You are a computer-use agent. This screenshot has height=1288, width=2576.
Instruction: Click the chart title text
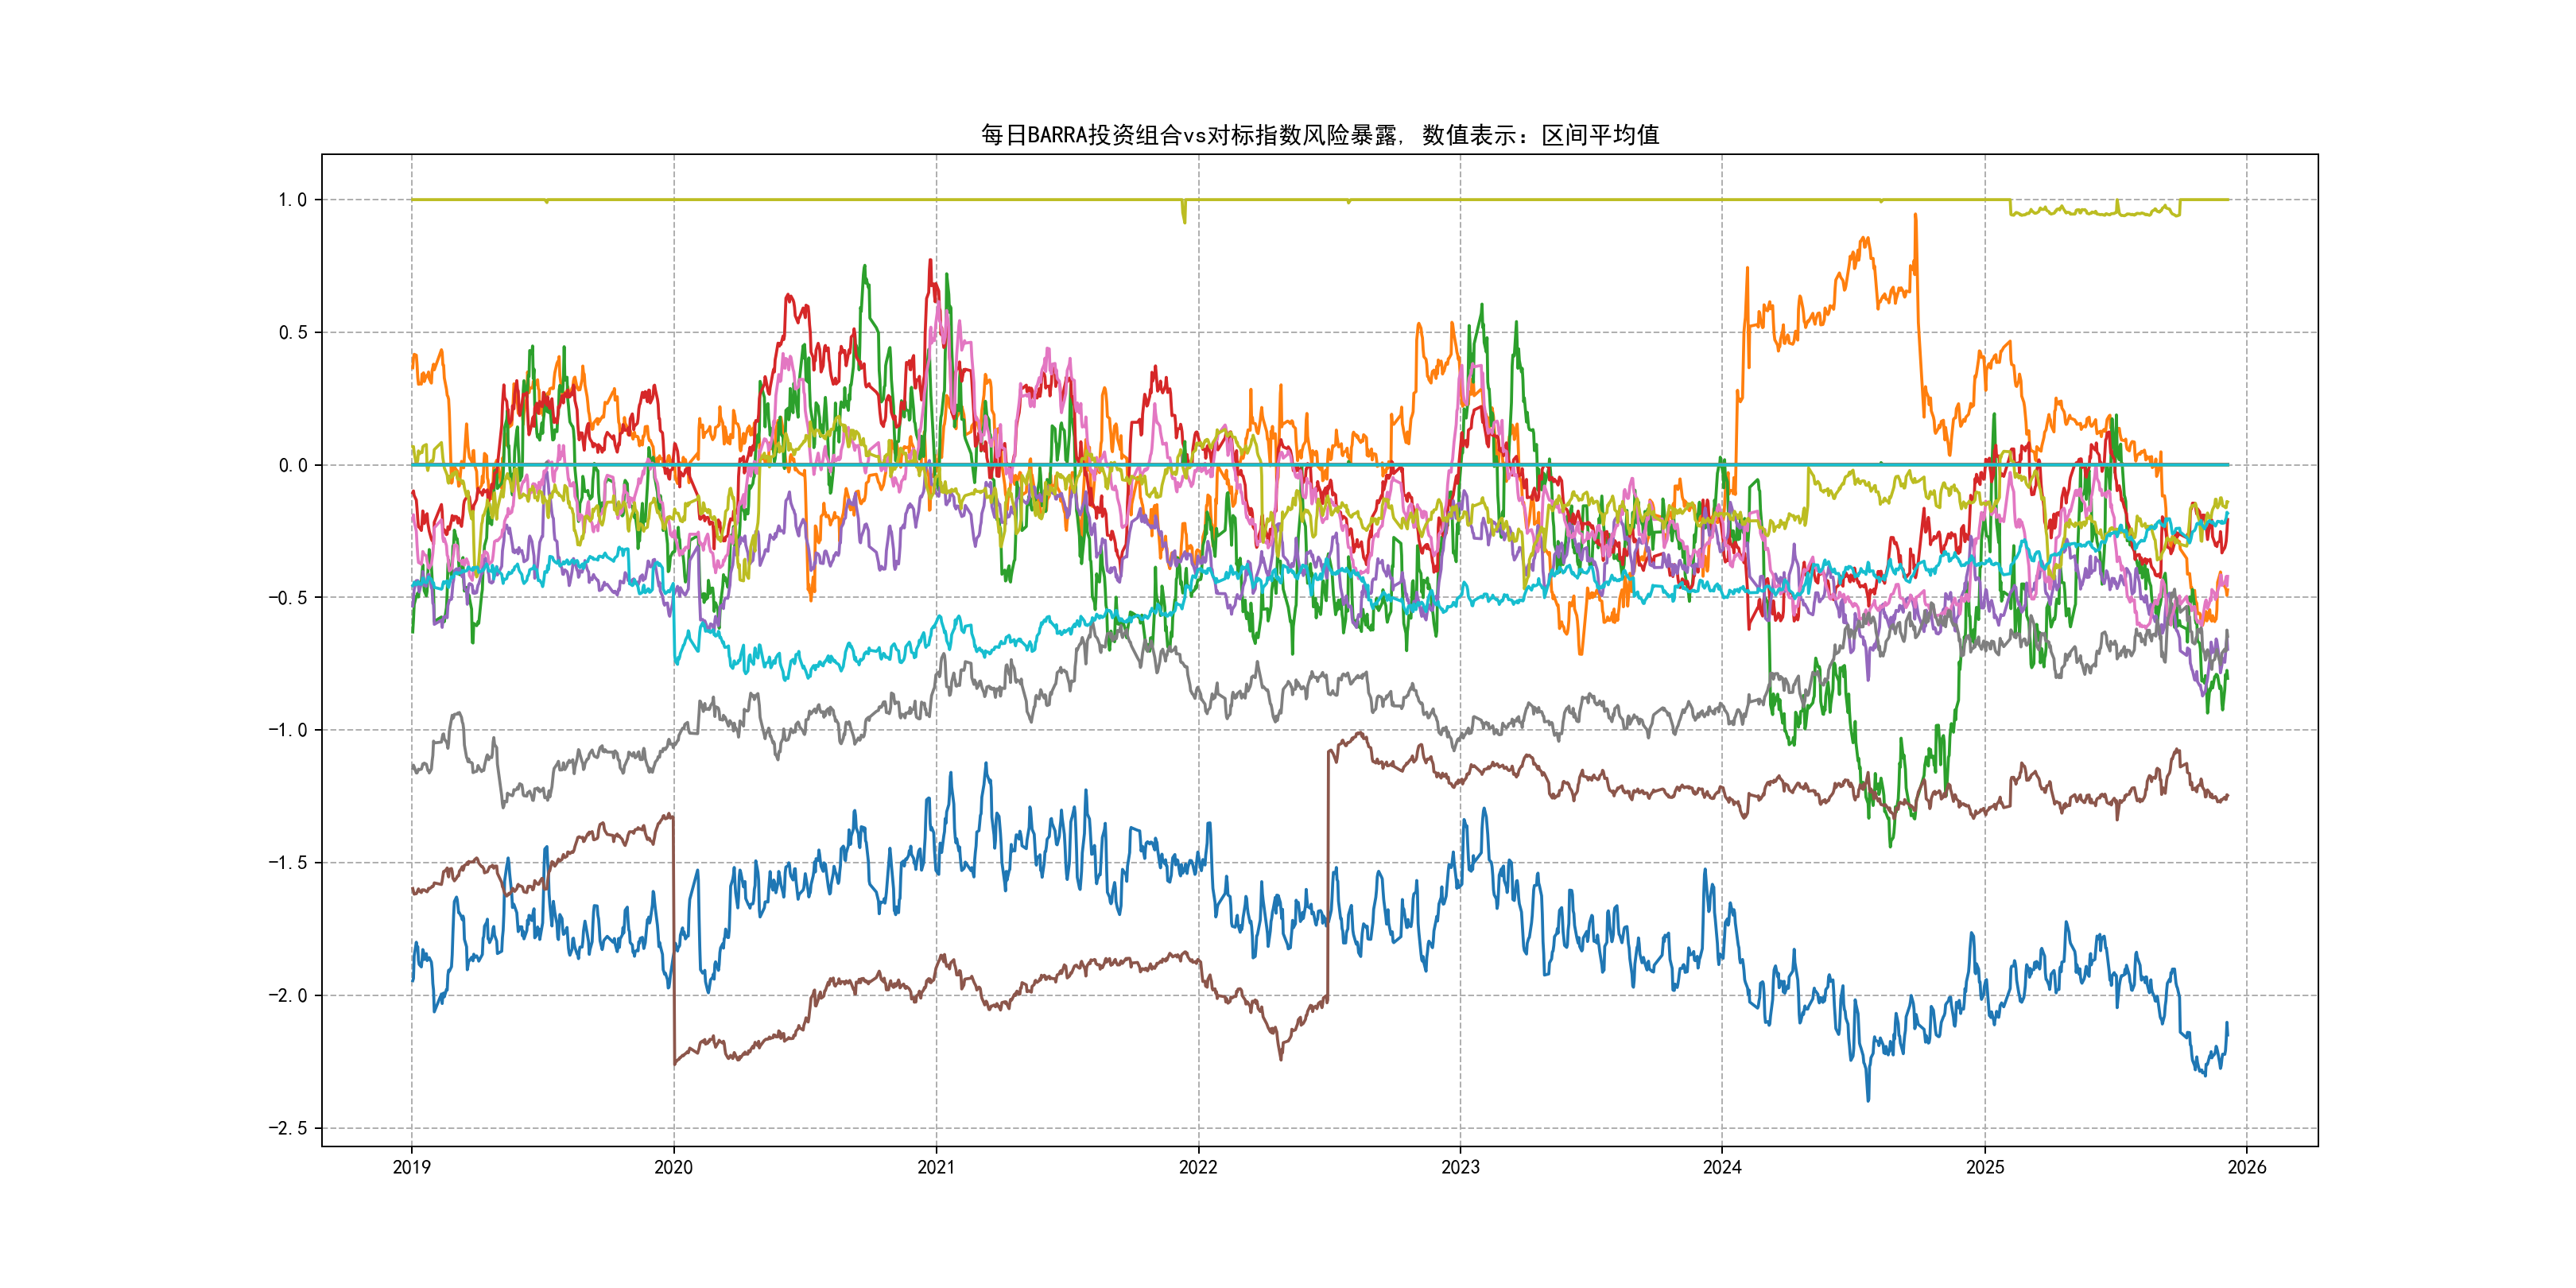point(1319,135)
